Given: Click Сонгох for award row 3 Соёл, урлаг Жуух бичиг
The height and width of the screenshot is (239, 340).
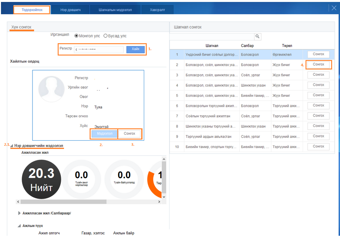Looking at the screenshot, I should click(x=318, y=75).
